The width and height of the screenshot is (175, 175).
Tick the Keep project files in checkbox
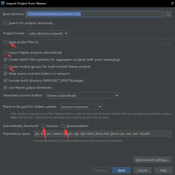5,42
